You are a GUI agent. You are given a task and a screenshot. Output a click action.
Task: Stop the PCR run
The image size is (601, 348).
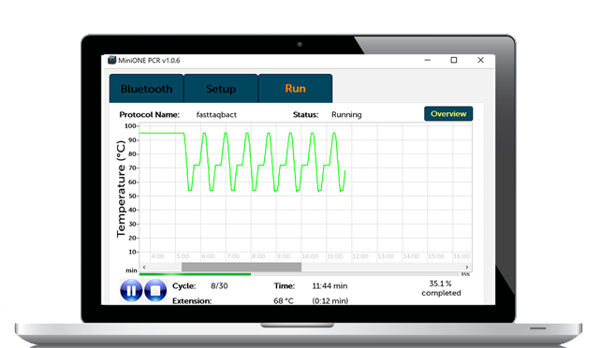pos(155,291)
